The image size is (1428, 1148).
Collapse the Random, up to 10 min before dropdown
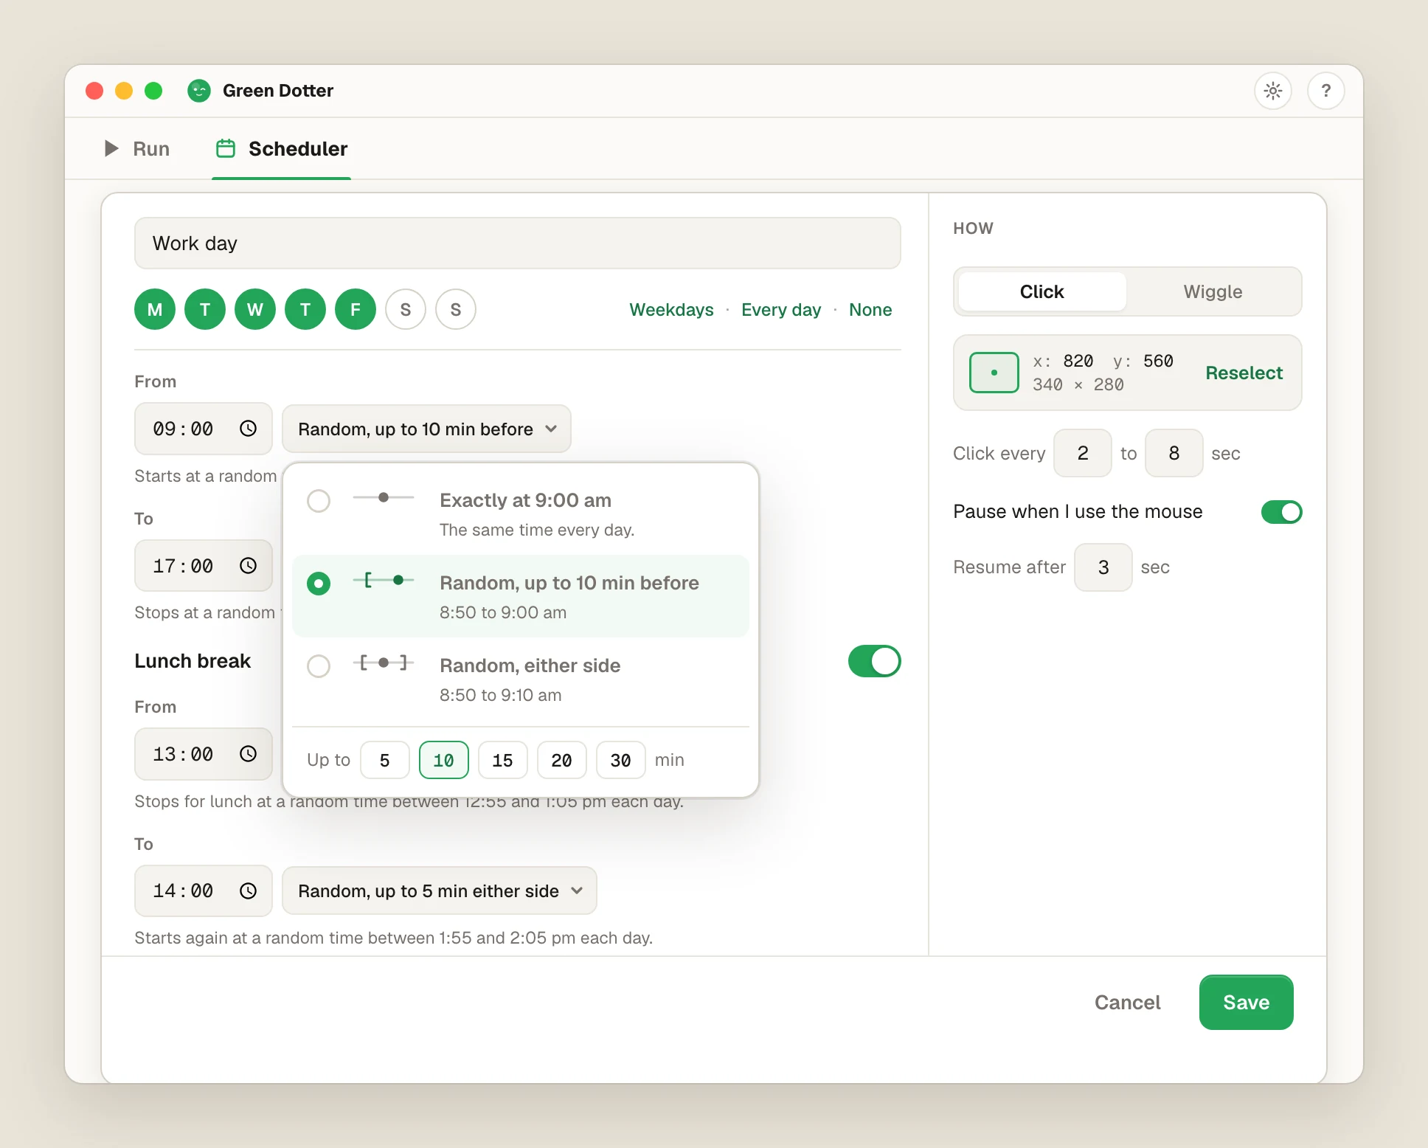[x=426, y=429]
